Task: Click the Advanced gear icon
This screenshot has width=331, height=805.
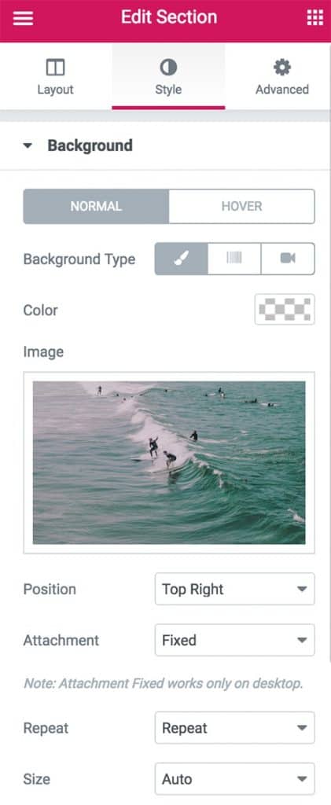Action: pyautogui.click(x=281, y=67)
